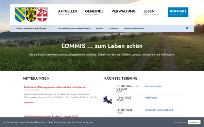The height and width of the screenshot is (127, 204).
Task: Open cookie Einstellungen link
Action: [180, 122]
